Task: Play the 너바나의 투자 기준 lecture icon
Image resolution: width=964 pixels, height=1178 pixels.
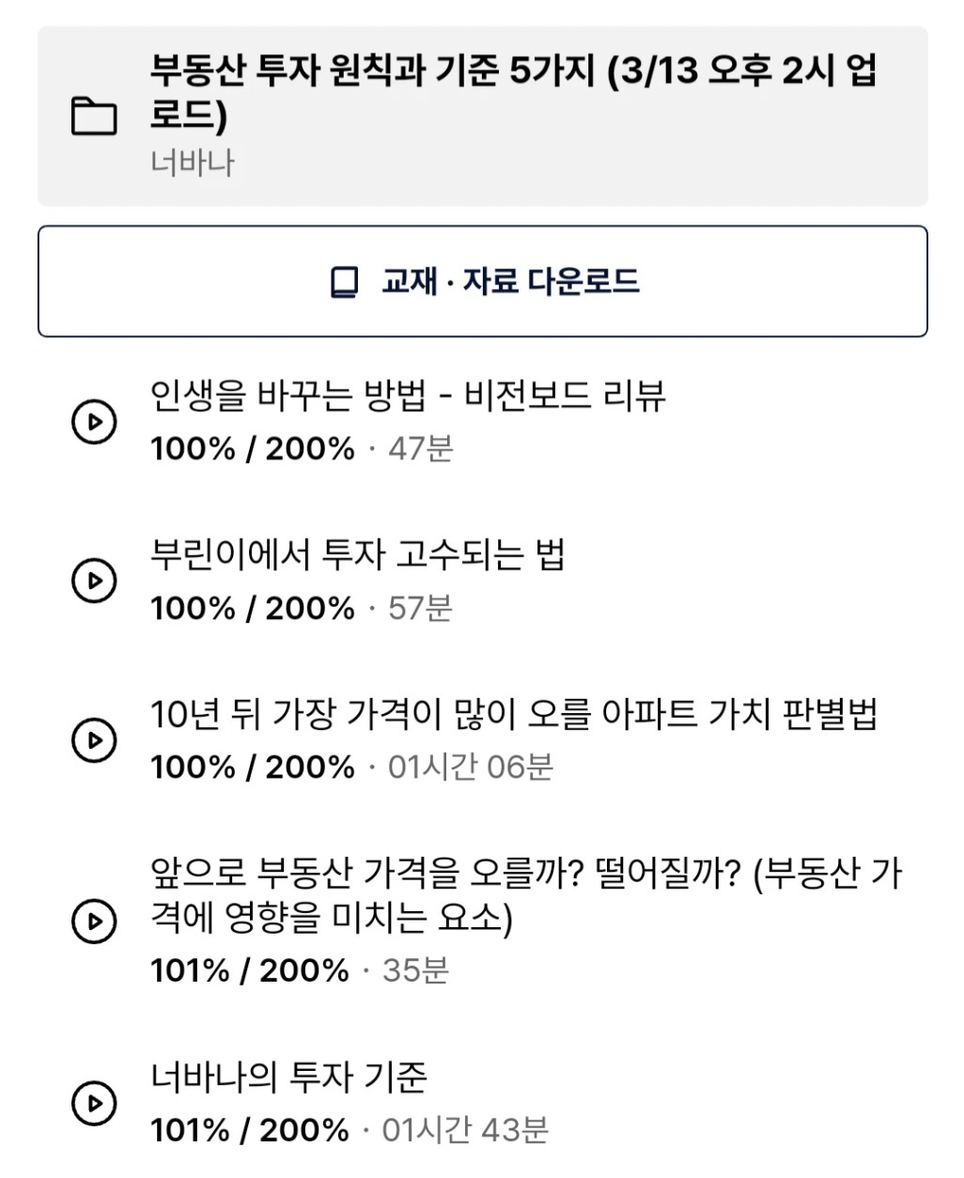Action: tap(94, 1103)
